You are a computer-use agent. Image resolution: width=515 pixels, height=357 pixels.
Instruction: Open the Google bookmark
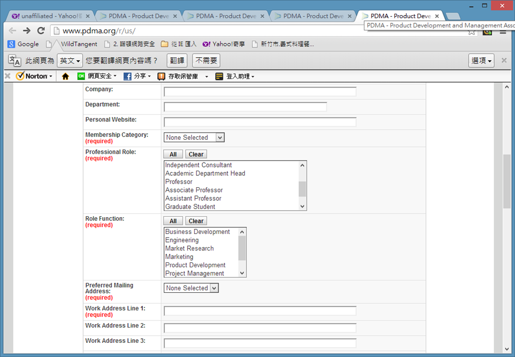coord(23,44)
